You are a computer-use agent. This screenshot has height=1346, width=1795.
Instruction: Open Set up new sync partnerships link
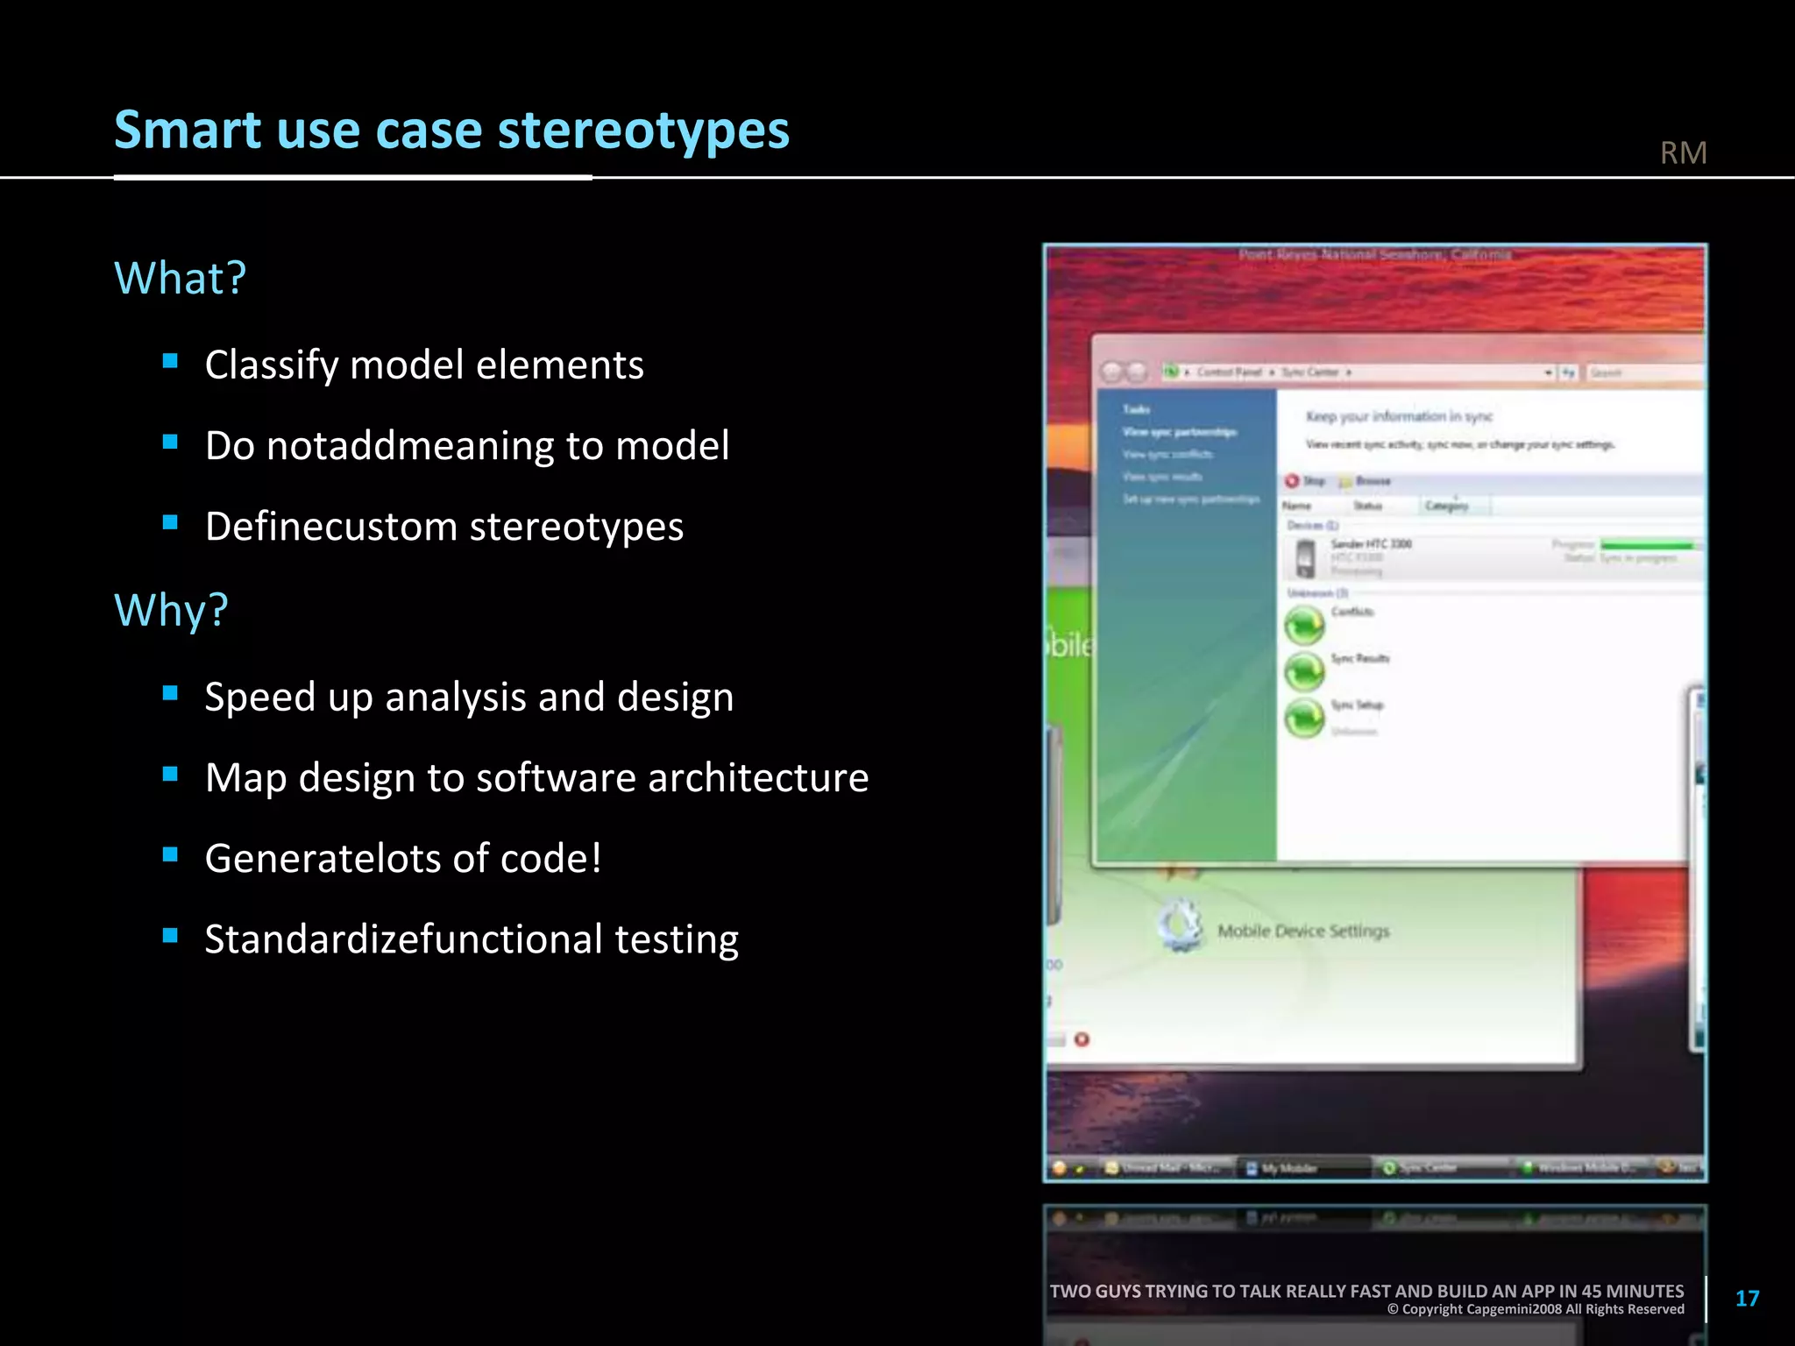tap(1191, 499)
